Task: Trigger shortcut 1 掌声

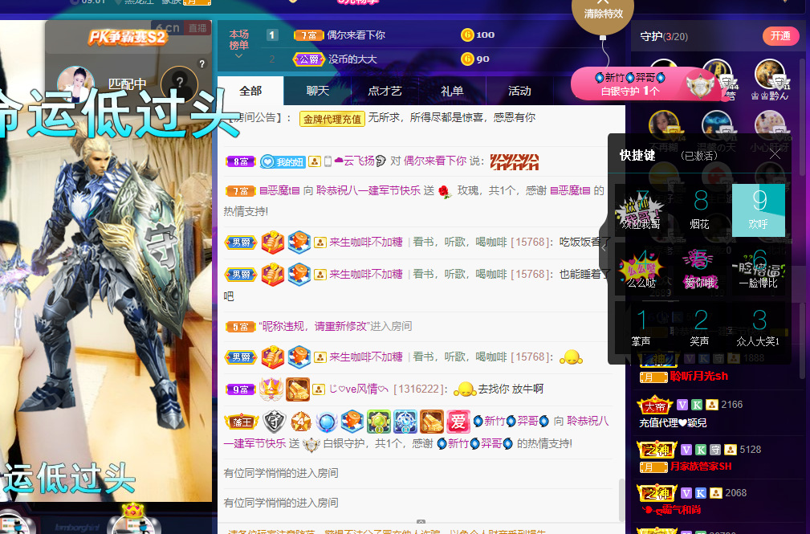Action: [641, 328]
